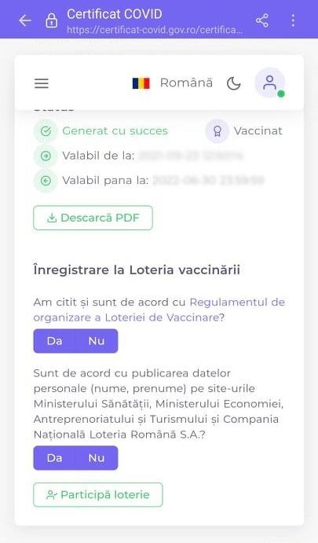Click the Generat cu succes checkmark icon
This screenshot has height=543, width=318.
[x=46, y=131]
